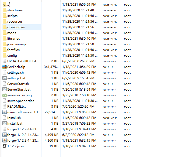Select the 'UPDATE-GUIDE.txt' file name
Image resolution: width=171 pixels, height=157 pixels.
point(22,61)
